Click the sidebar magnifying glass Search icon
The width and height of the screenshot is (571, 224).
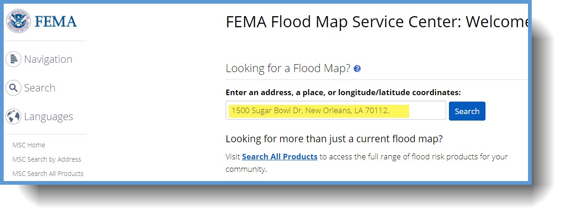click(x=13, y=88)
